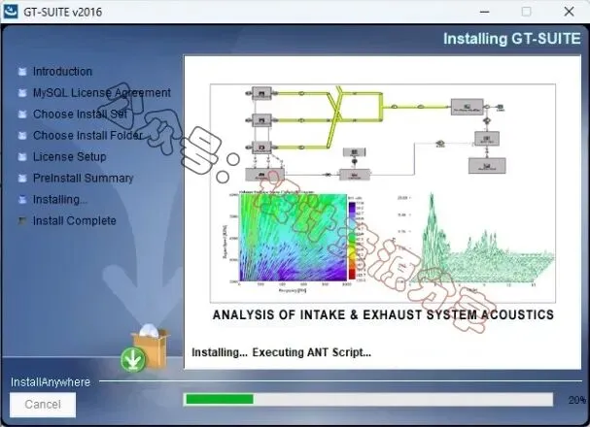The height and width of the screenshot is (427, 590).
Task: Select the Choose Install Folder step
Action: click(x=87, y=135)
